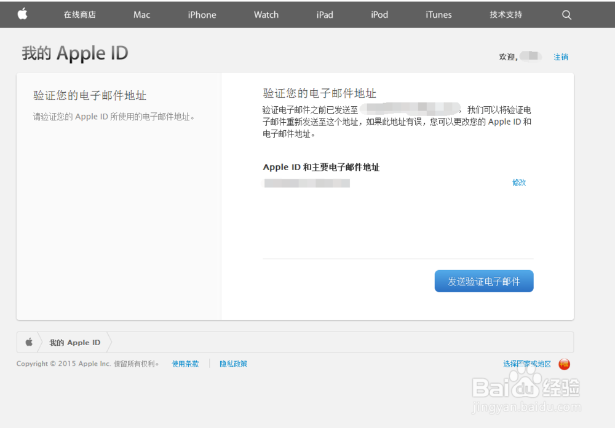
Task: Click the blurred primary email address value
Action: coord(307,183)
